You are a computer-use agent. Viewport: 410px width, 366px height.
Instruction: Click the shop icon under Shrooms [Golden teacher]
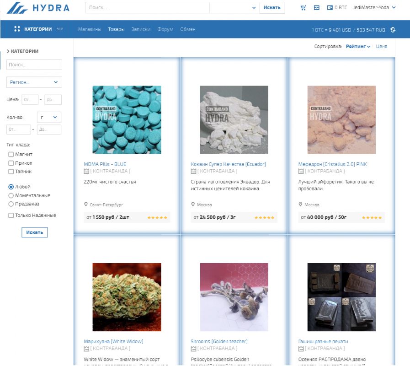pos(193,349)
